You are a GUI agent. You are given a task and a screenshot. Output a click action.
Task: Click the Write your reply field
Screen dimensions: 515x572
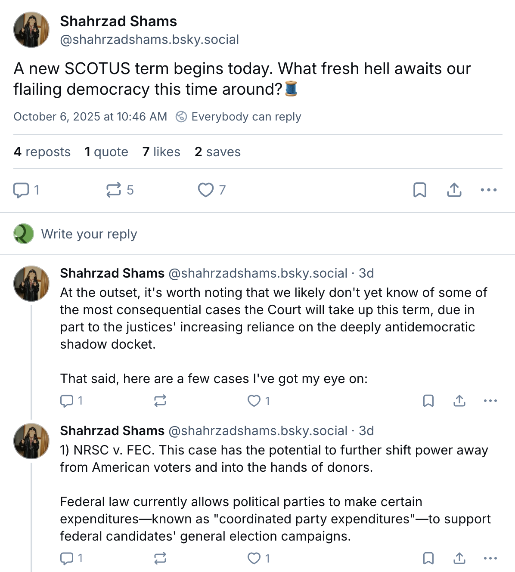[89, 234]
